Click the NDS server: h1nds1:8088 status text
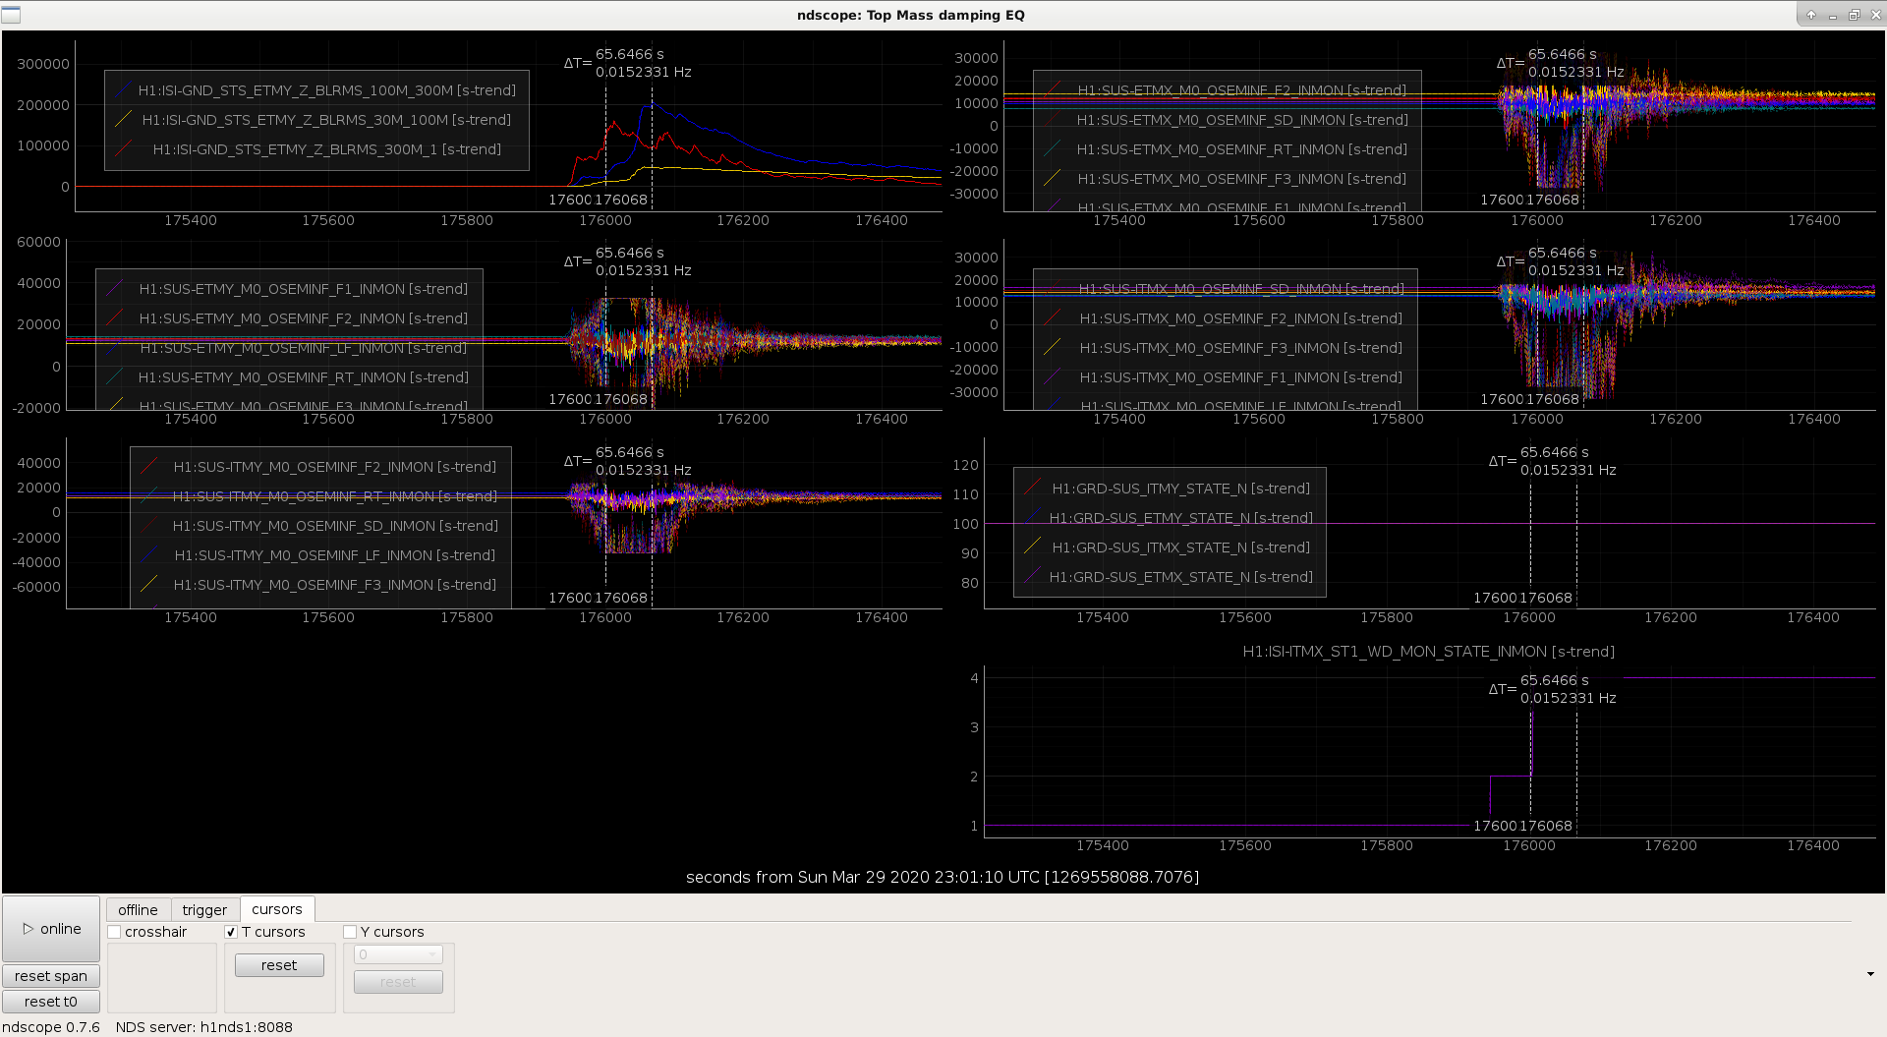The height and width of the screenshot is (1037, 1887). click(204, 1027)
